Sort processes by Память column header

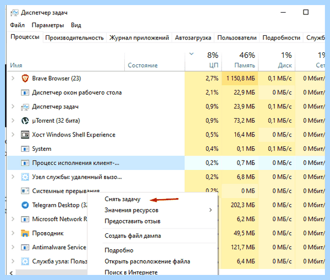tap(240, 60)
